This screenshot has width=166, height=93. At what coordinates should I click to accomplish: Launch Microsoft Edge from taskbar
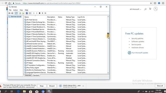[x=18, y=91]
